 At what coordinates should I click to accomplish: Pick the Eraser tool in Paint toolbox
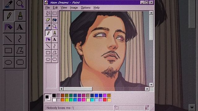pyautogui.click(x=48, y=20)
